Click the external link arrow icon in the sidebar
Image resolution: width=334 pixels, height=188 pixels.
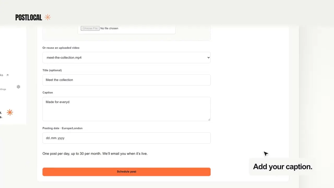[7, 75]
